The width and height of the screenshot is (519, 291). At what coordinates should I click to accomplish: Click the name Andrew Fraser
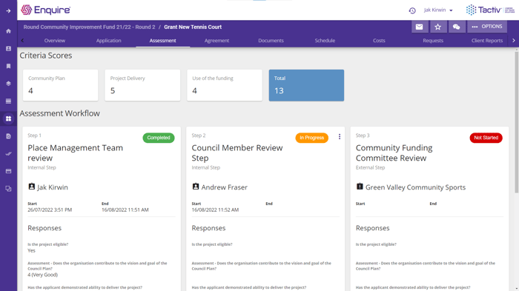[x=224, y=187]
